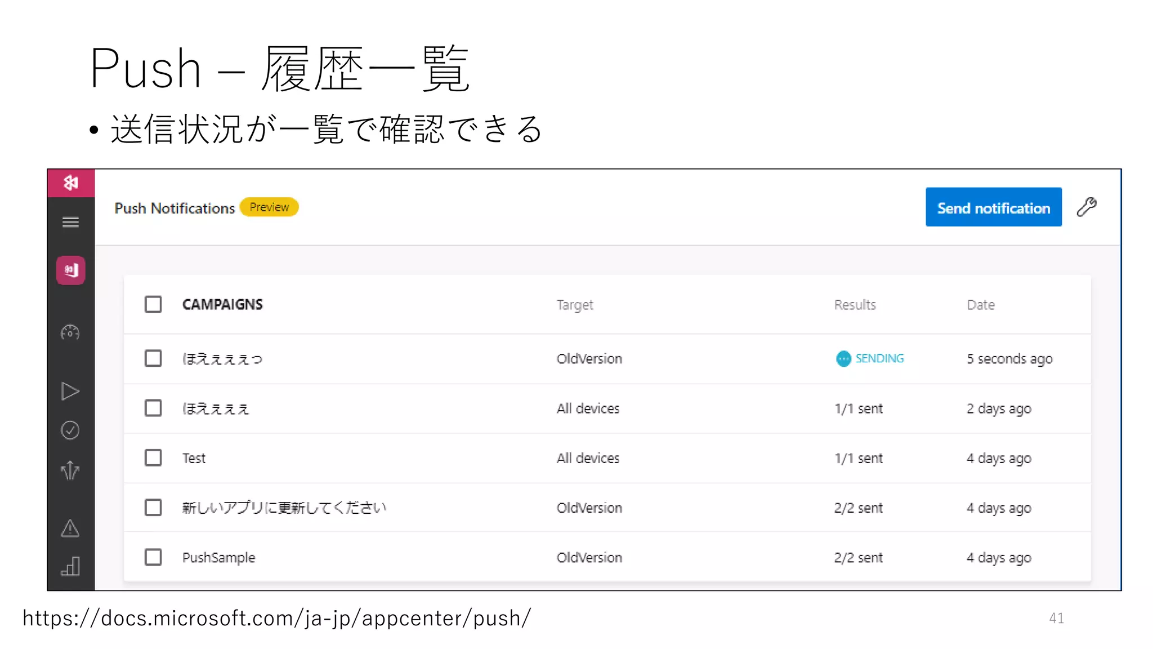This screenshot has width=1153, height=649.
Task: Open push settings wrench icon
Action: pos(1087,207)
